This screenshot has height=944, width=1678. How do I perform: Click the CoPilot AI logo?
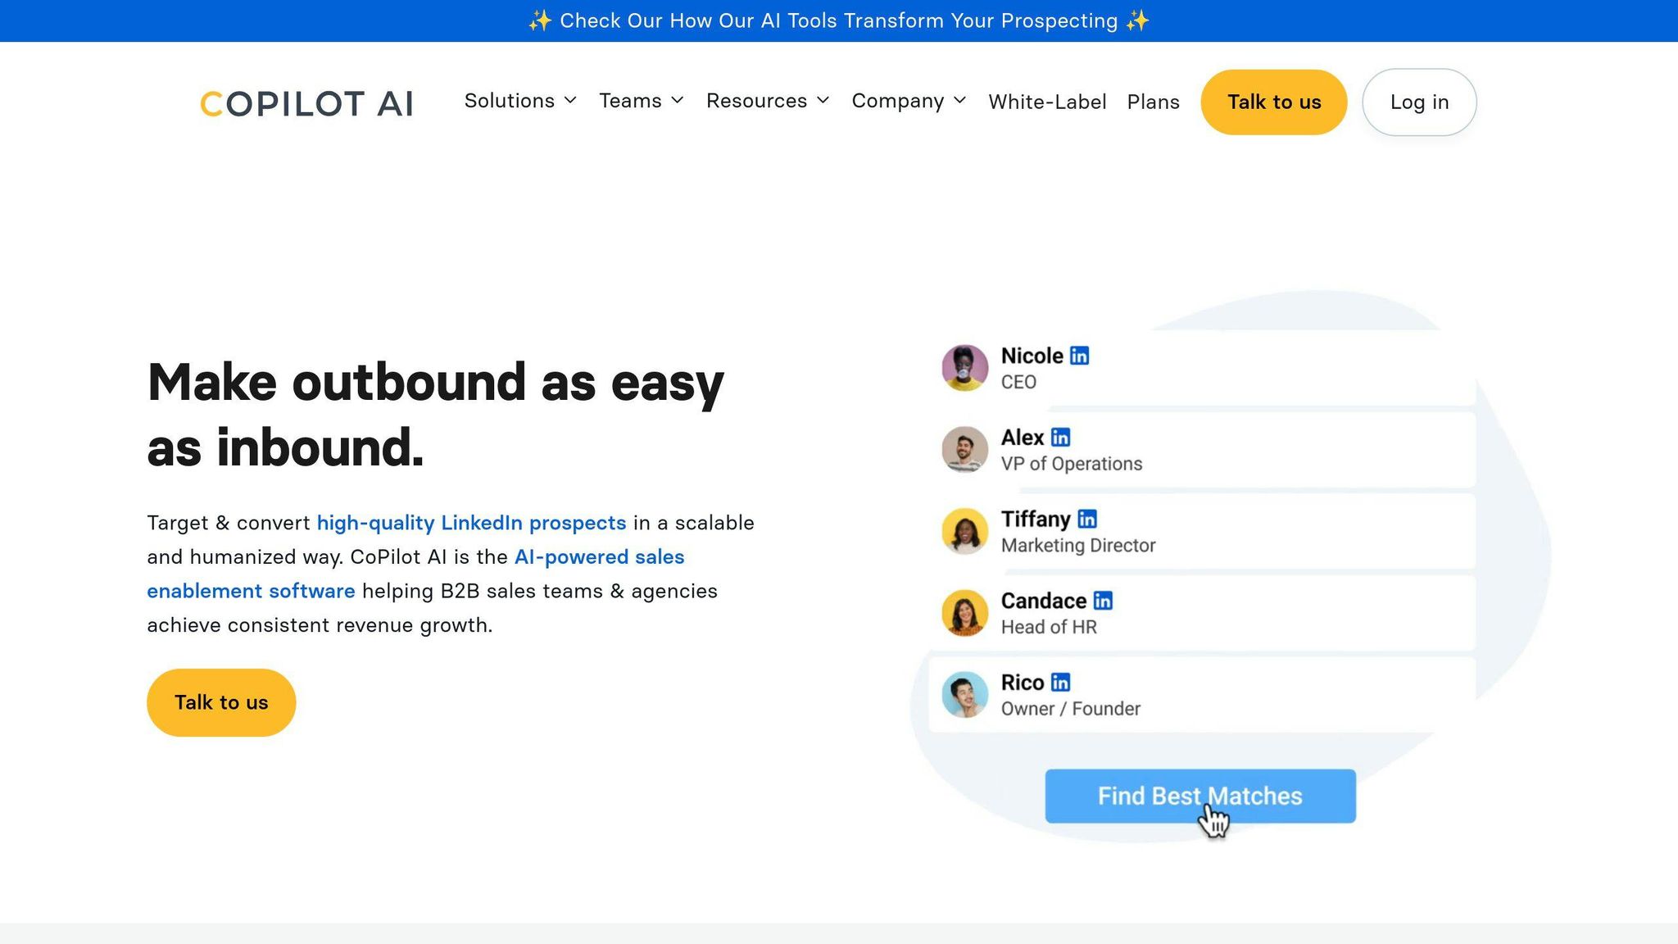(306, 103)
